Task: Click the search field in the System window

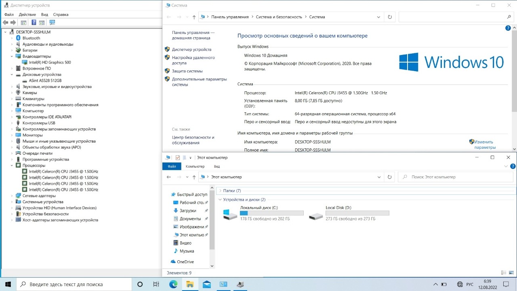Action: click(456, 17)
